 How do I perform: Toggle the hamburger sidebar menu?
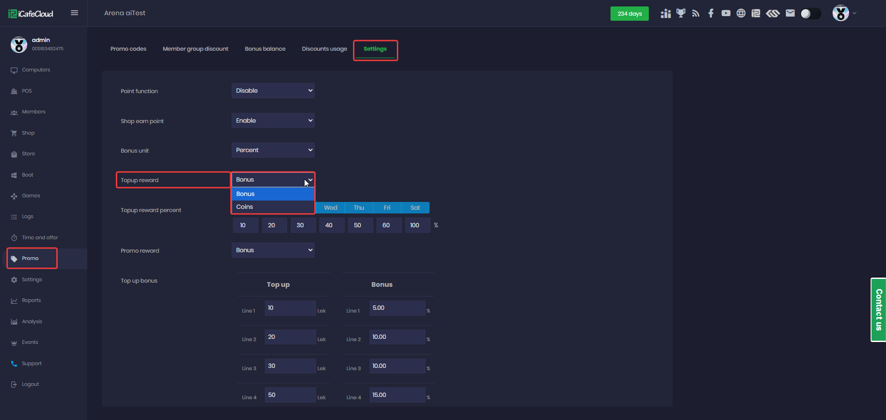point(74,13)
